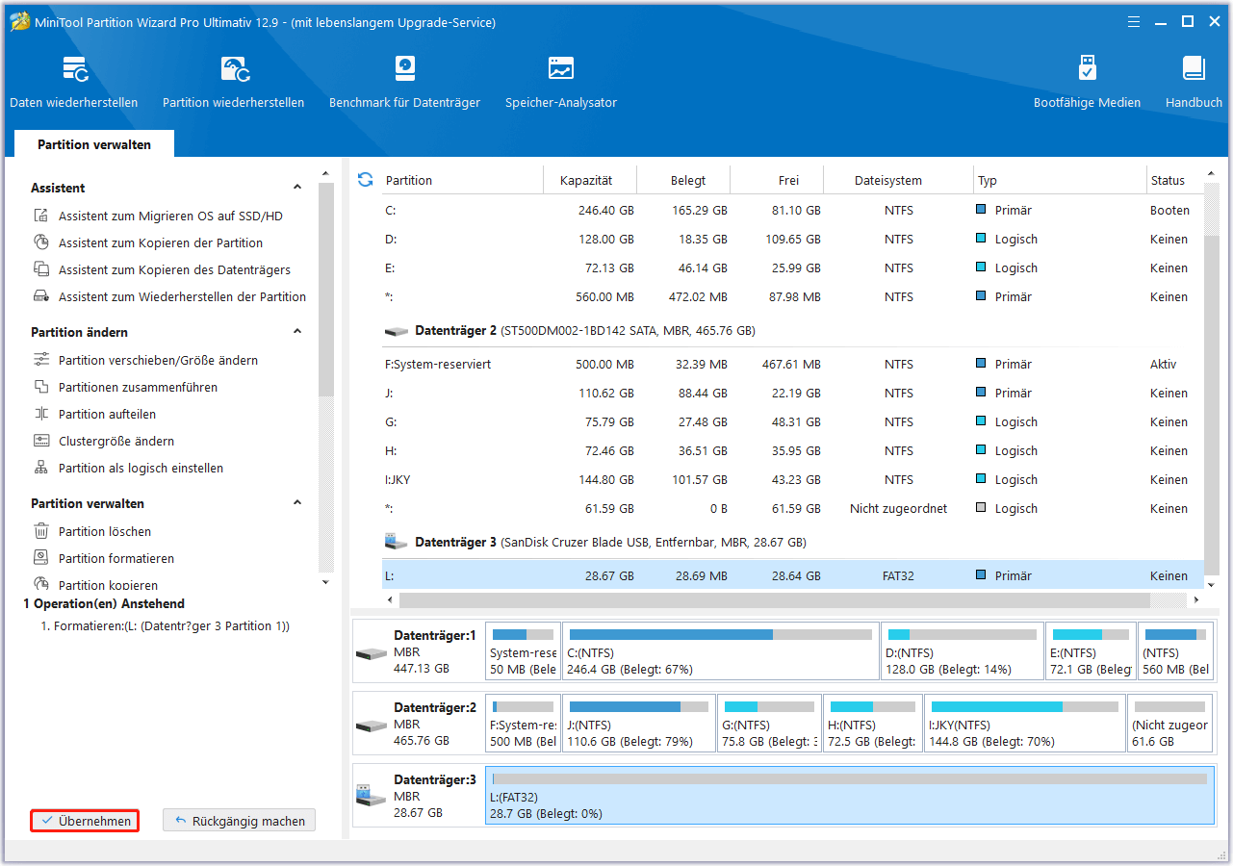The width and height of the screenshot is (1233, 866).
Task: Select the Partition verwalten tab
Action: click(x=94, y=144)
